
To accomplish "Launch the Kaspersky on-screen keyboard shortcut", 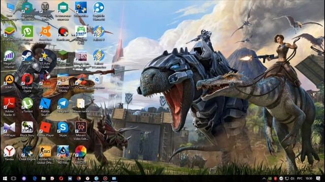I will pos(63,8).
